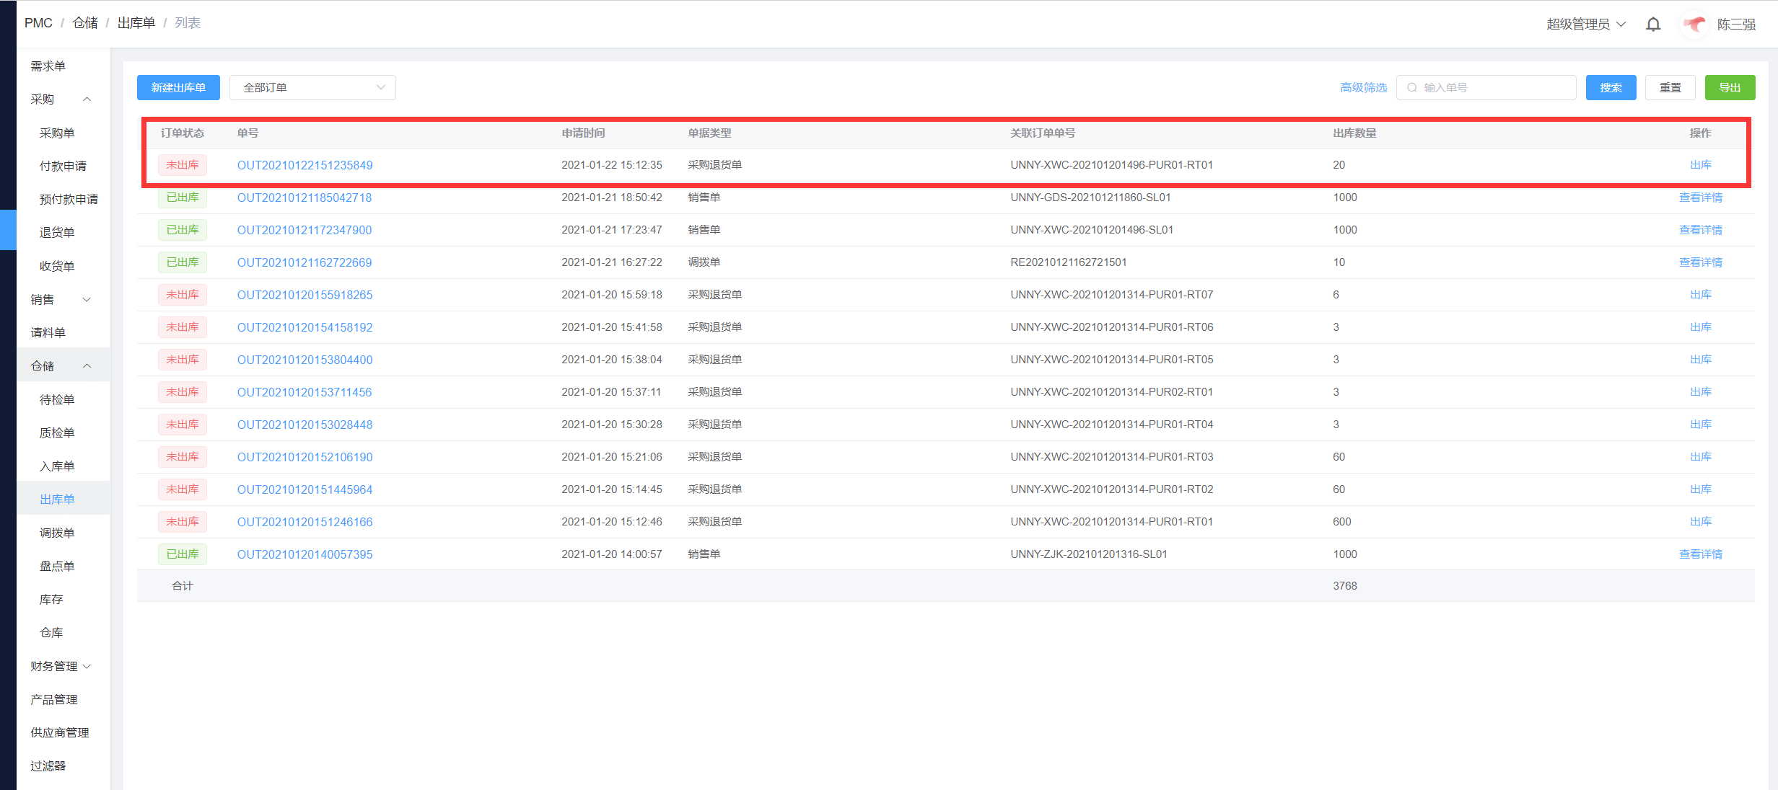This screenshot has width=1778, height=790.
Task: Open the 全部订单 filter dropdown
Action: (x=312, y=88)
